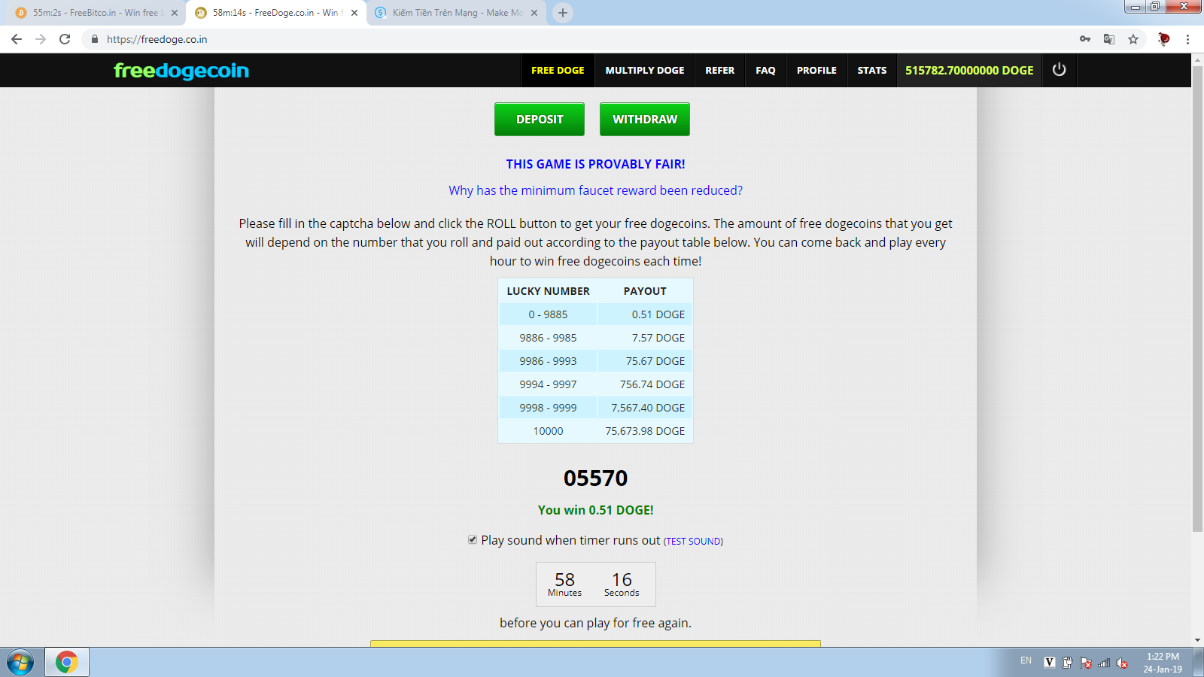Viewport: 1204px width, 677px height.
Task: Click the TEST SOUND link
Action: point(693,541)
